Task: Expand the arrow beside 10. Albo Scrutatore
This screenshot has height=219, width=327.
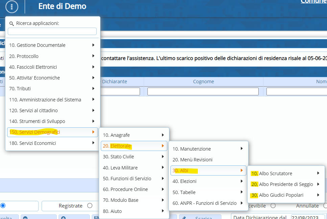Action: (x=318, y=173)
